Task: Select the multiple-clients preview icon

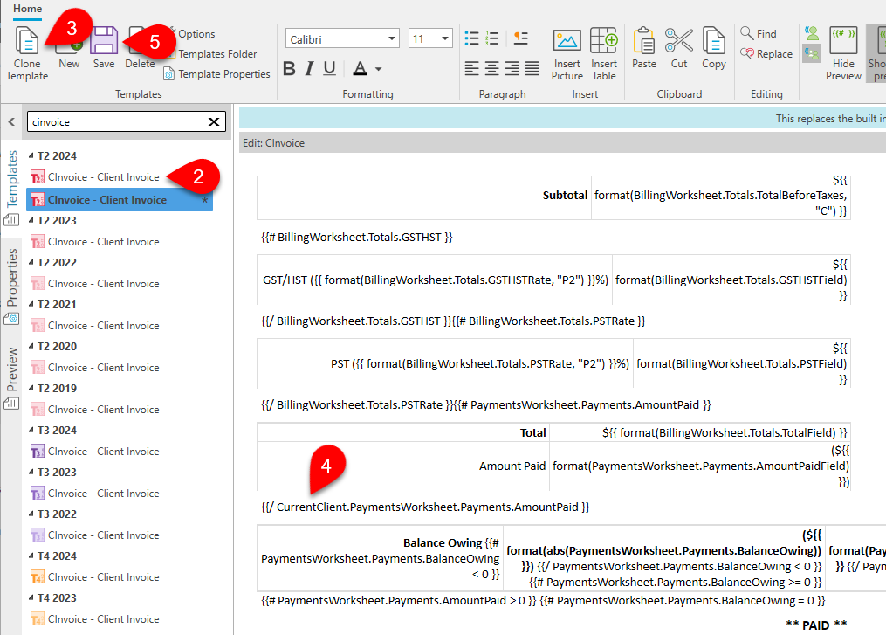Action: point(812,54)
